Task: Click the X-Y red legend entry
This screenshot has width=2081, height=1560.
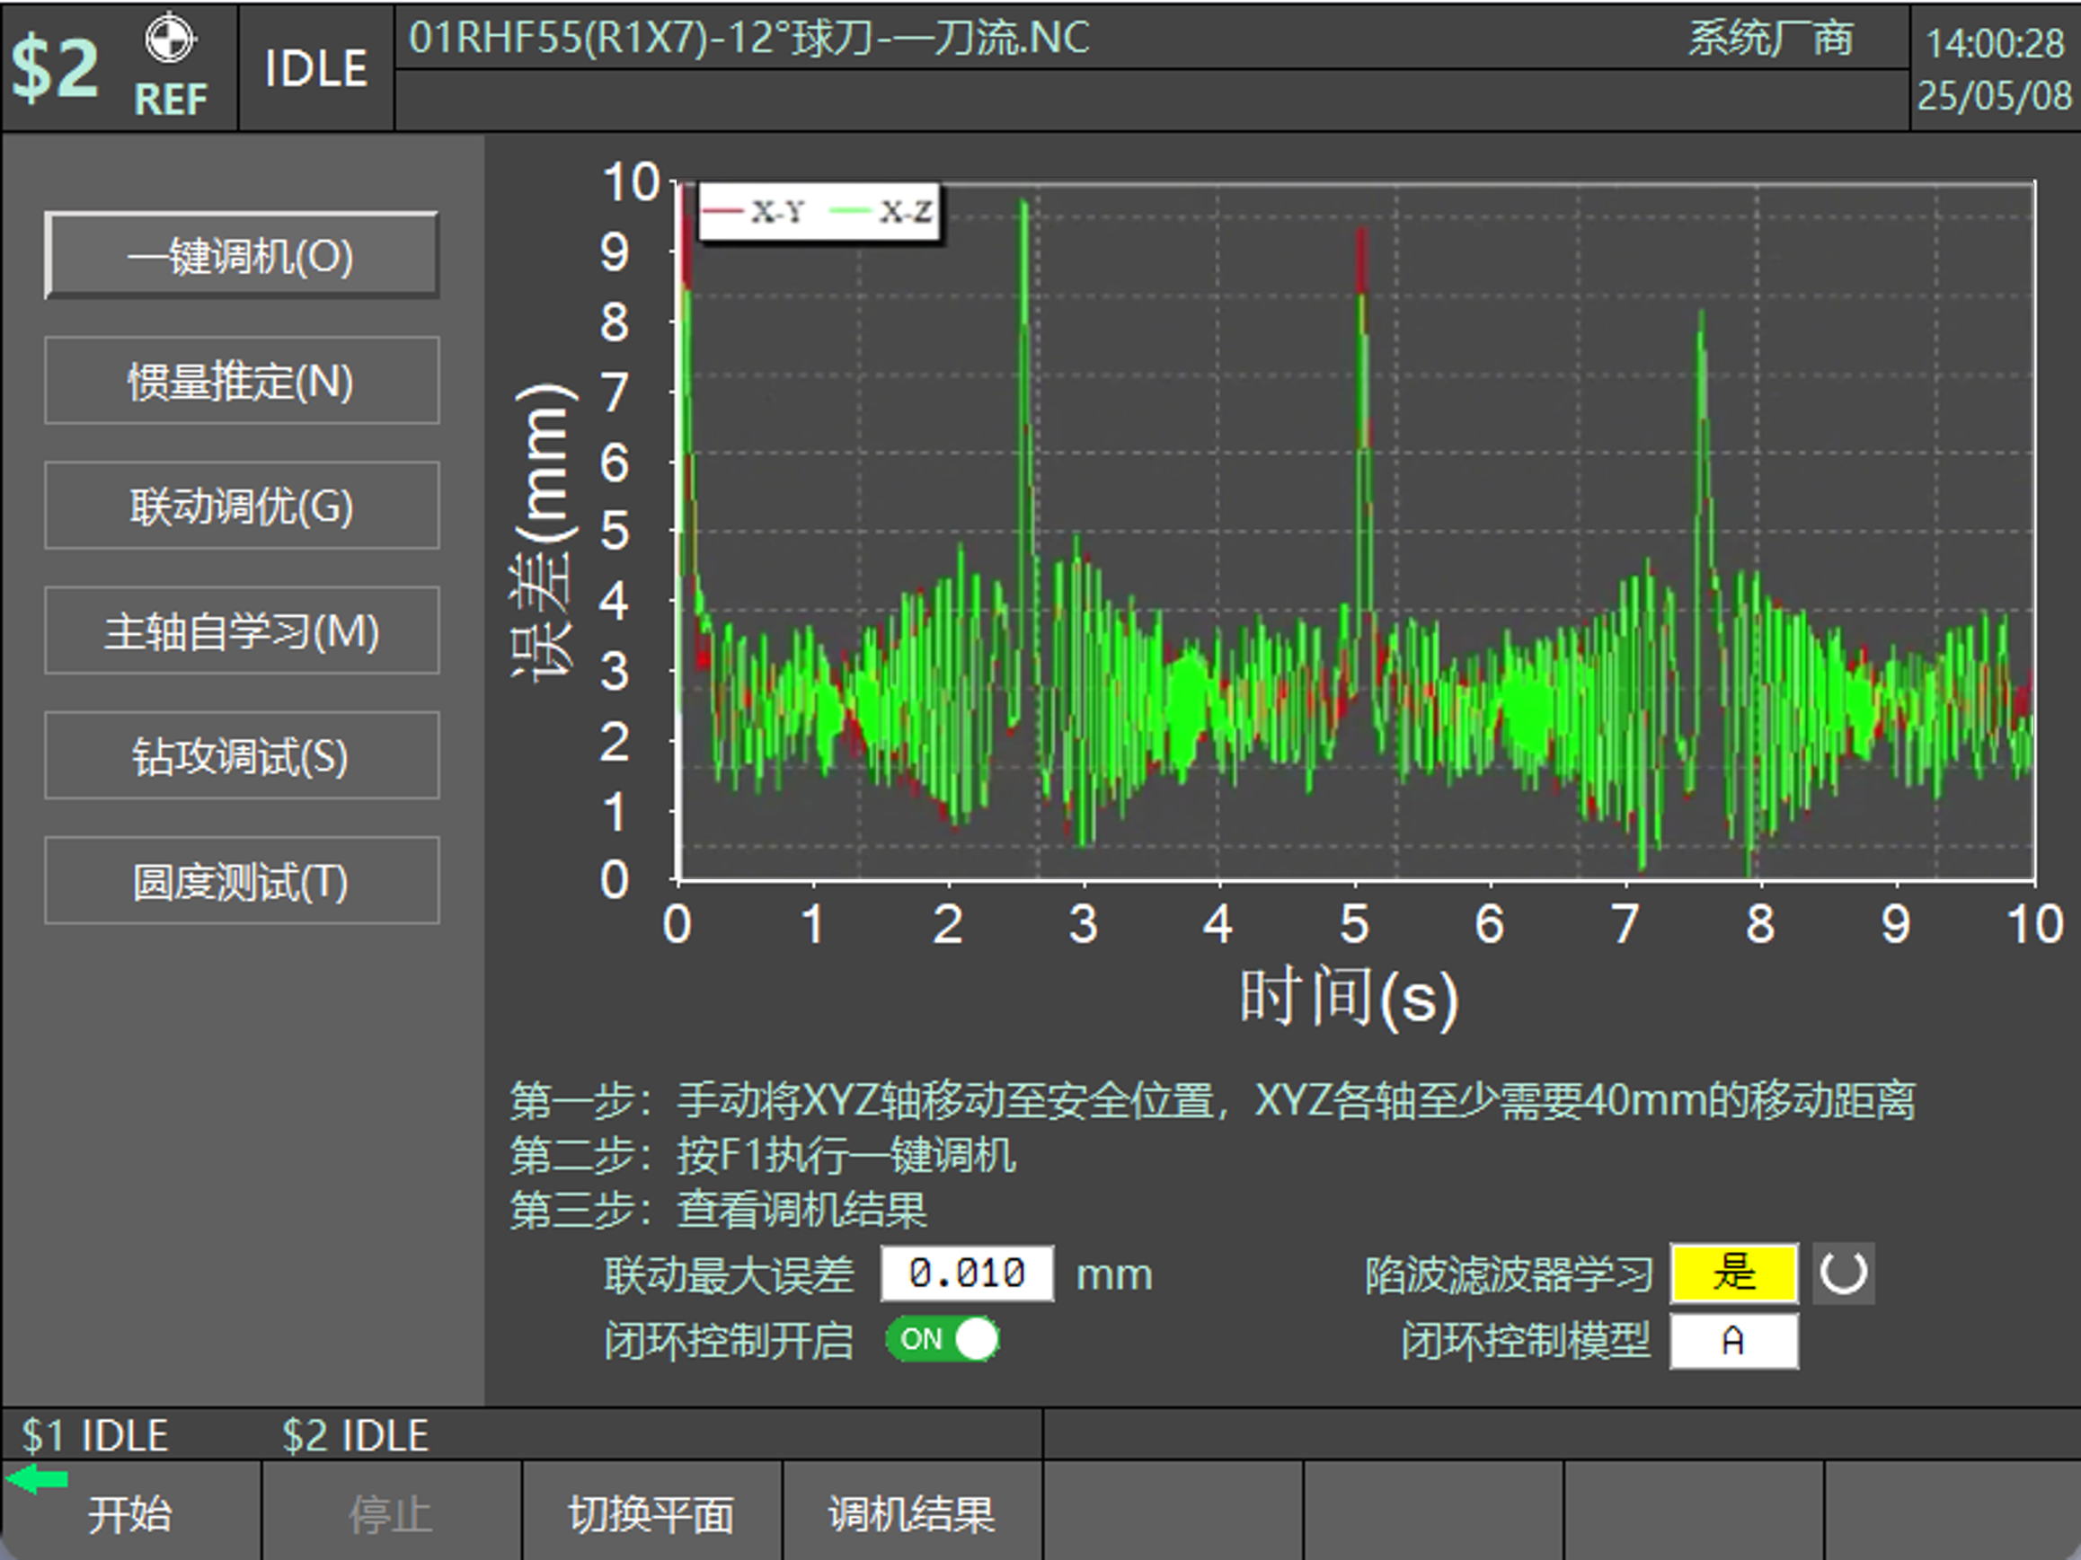Action: [x=756, y=212]
